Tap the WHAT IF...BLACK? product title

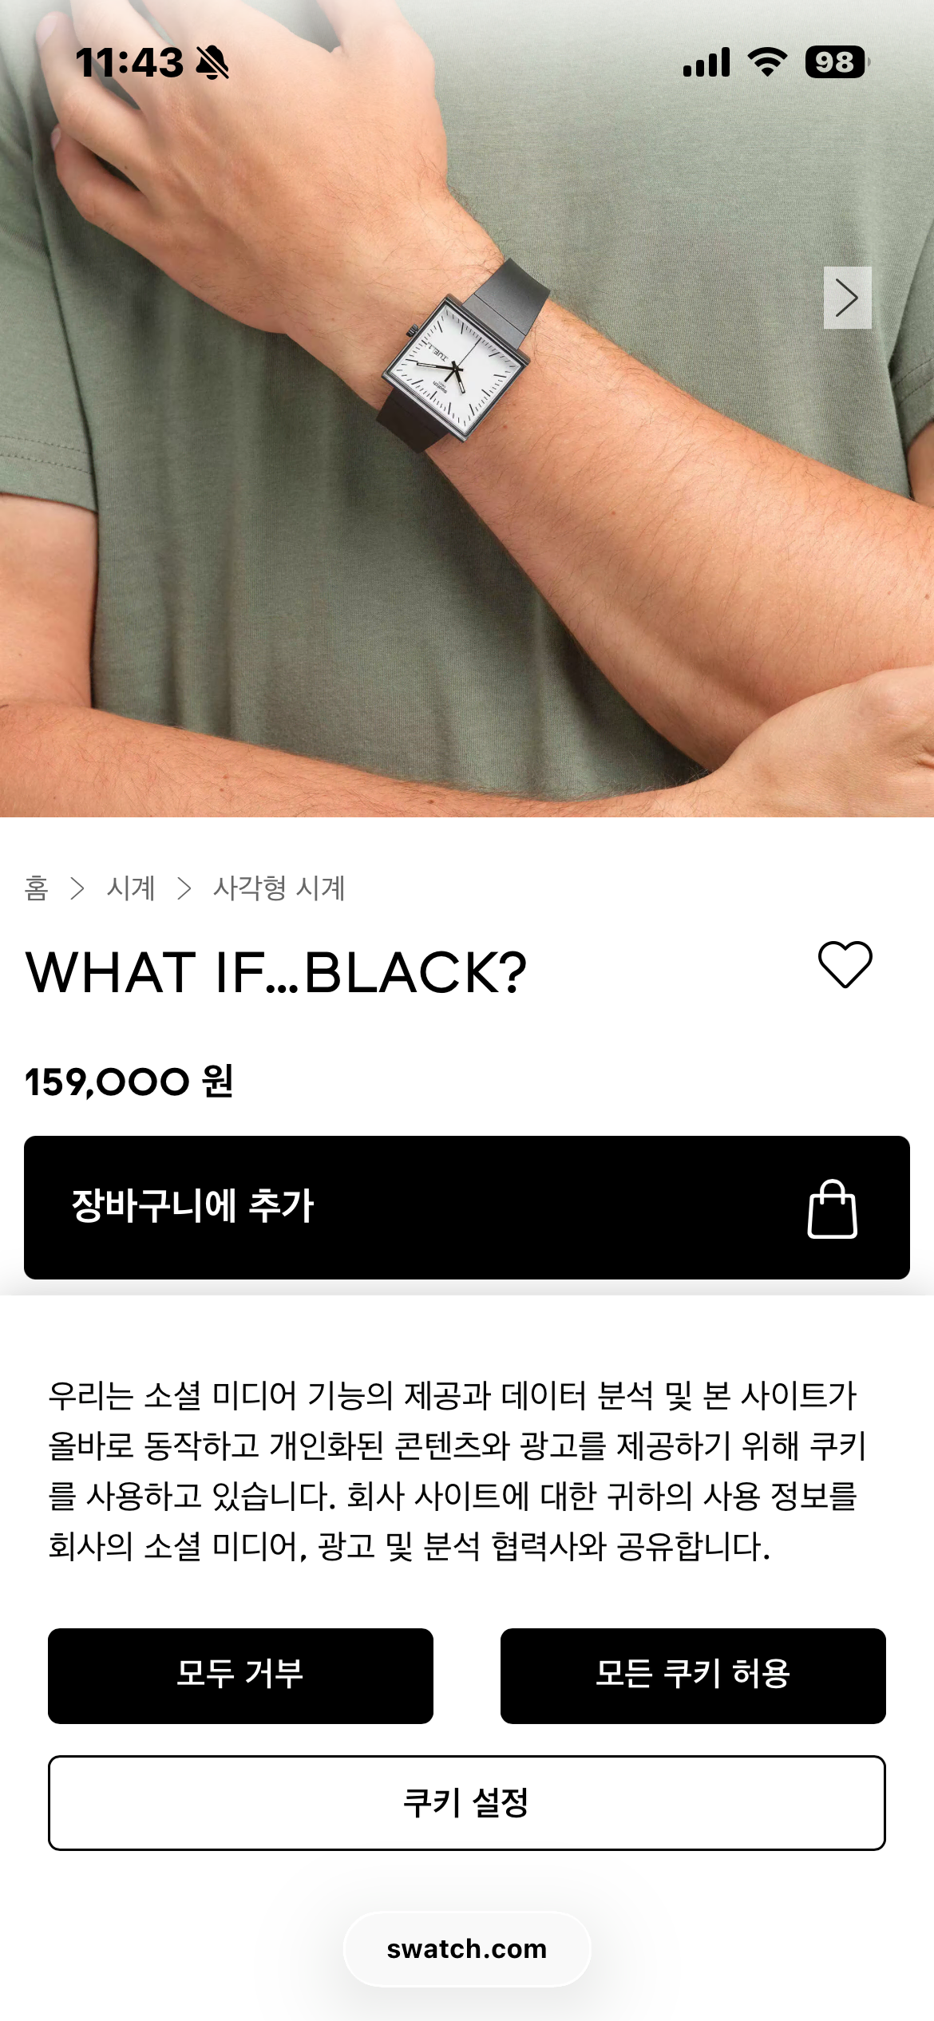coord(276,973)
